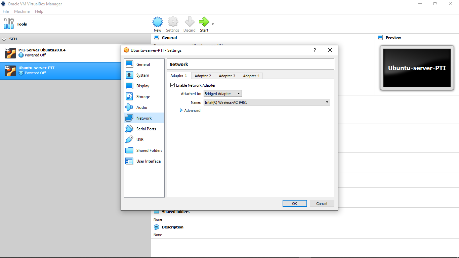Viewport: 459px width, 258px height.
Task: Click the help question mark button
Action: tap(315, 50)
